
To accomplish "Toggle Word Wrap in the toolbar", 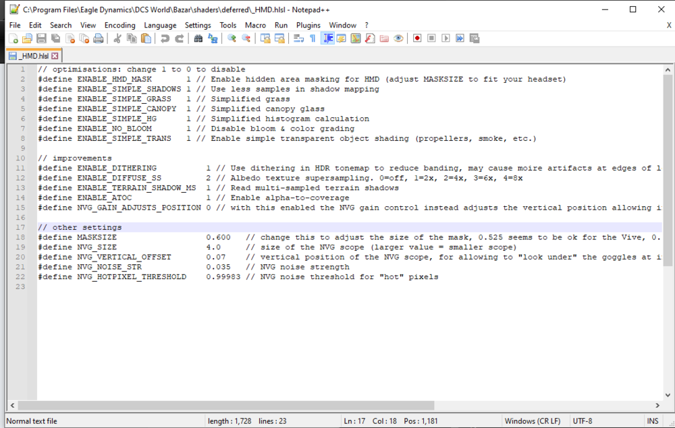I will (x=299, y=38).
